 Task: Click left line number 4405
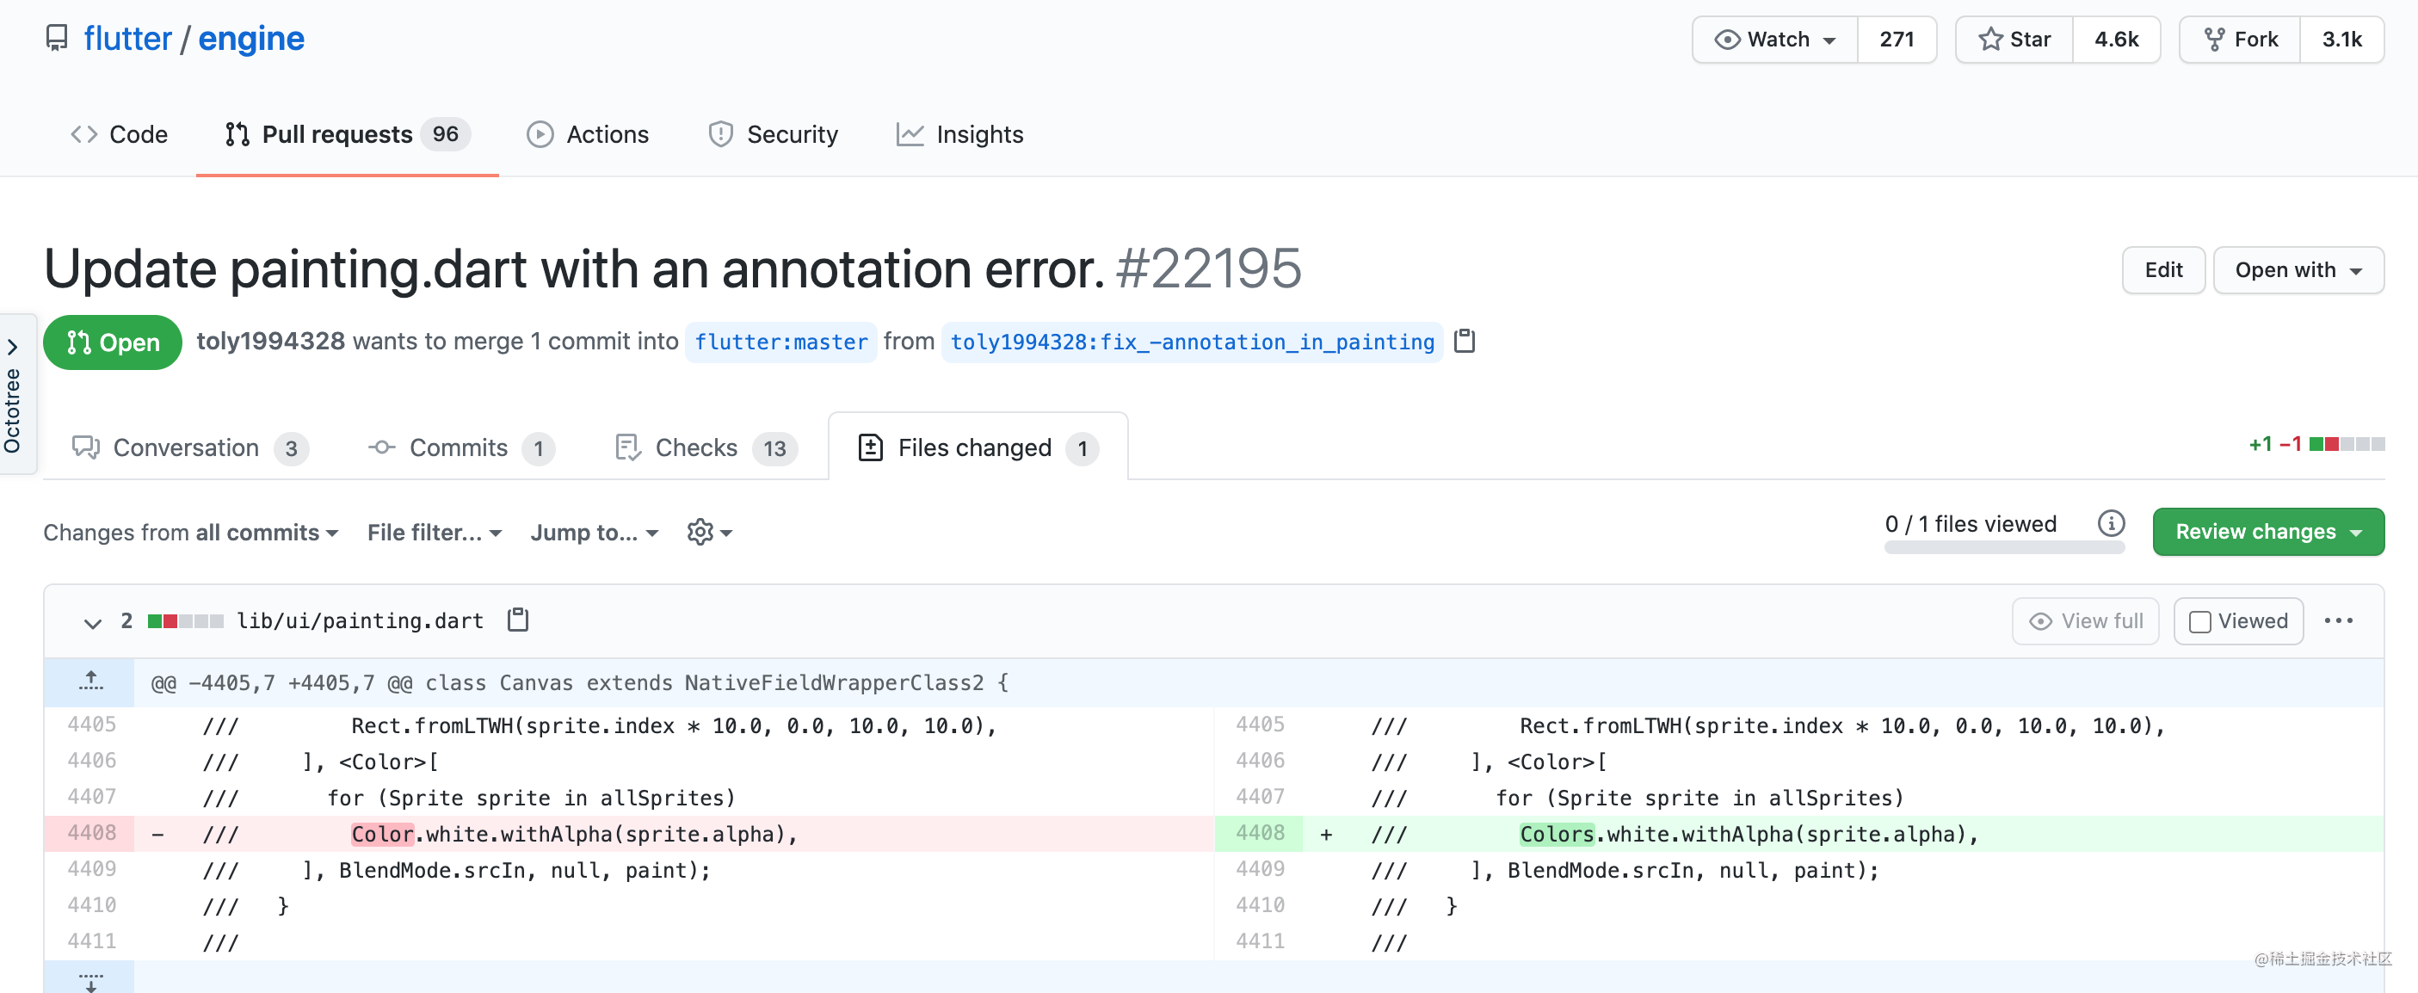click(91, 724)
